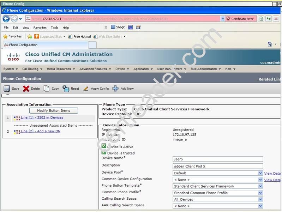Viewport: 282px width, 212px height.
Task: Click the Line 2 icon
Action: pyautogui.click(x=17, y=132)
